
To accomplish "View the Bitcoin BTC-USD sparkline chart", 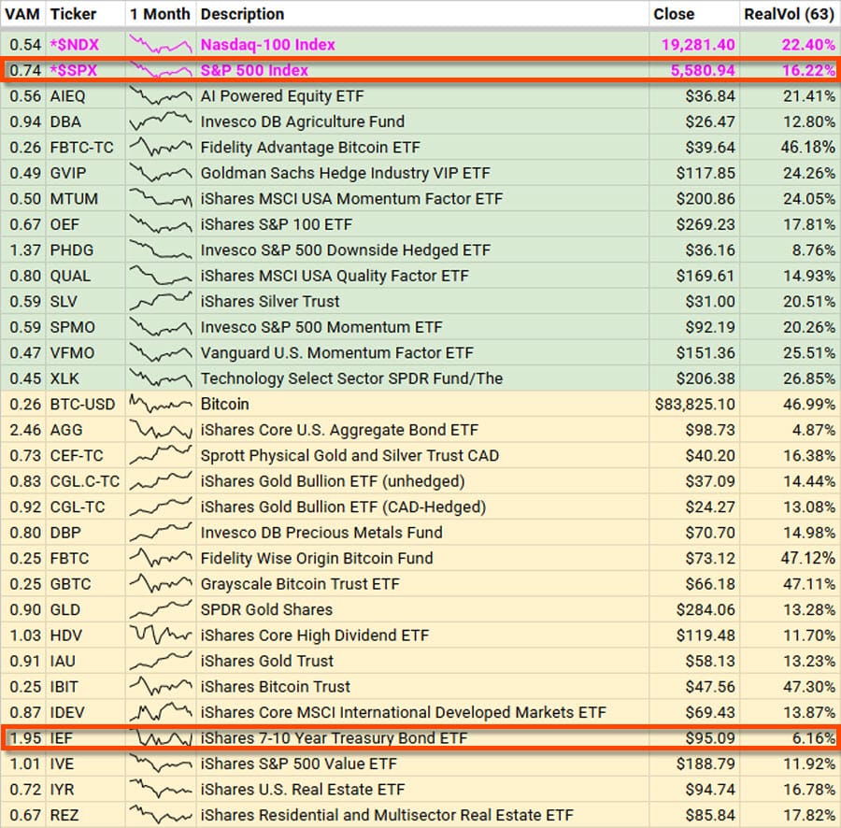I will coord(160,404).
